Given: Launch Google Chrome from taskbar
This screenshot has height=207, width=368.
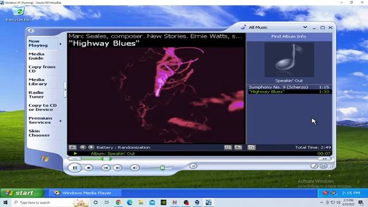Looking at the screenshot, I should click(x=118, y=202).
